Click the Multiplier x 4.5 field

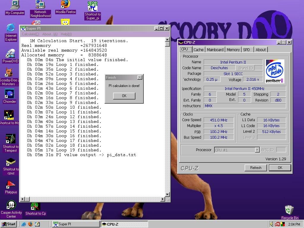(219, 126)
